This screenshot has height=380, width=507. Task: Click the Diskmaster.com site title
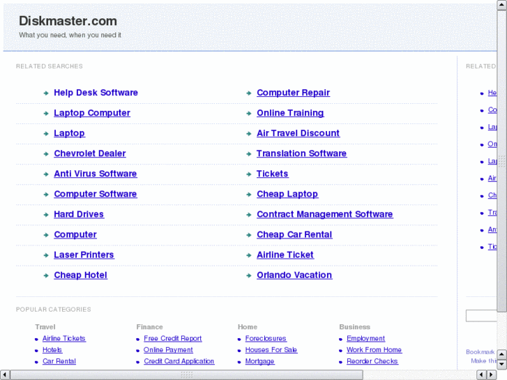tap(68, 21)
